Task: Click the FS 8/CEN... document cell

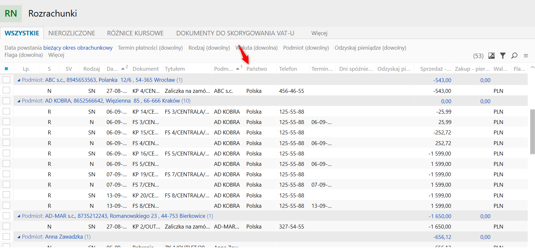Action: pyautogui.click(x=146, y=206)
